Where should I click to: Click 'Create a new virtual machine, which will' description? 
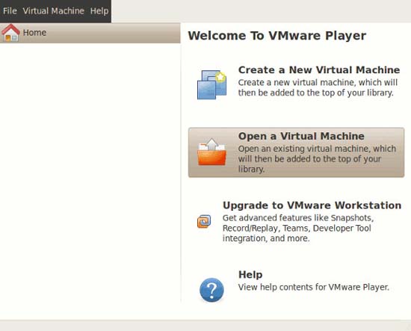point(318,87)
